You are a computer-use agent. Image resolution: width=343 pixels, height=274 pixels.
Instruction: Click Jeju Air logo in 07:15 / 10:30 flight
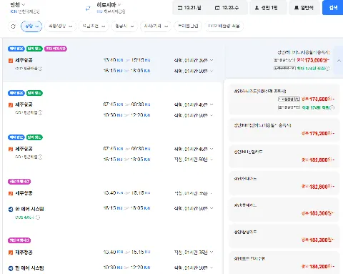(x=11, y=105)
